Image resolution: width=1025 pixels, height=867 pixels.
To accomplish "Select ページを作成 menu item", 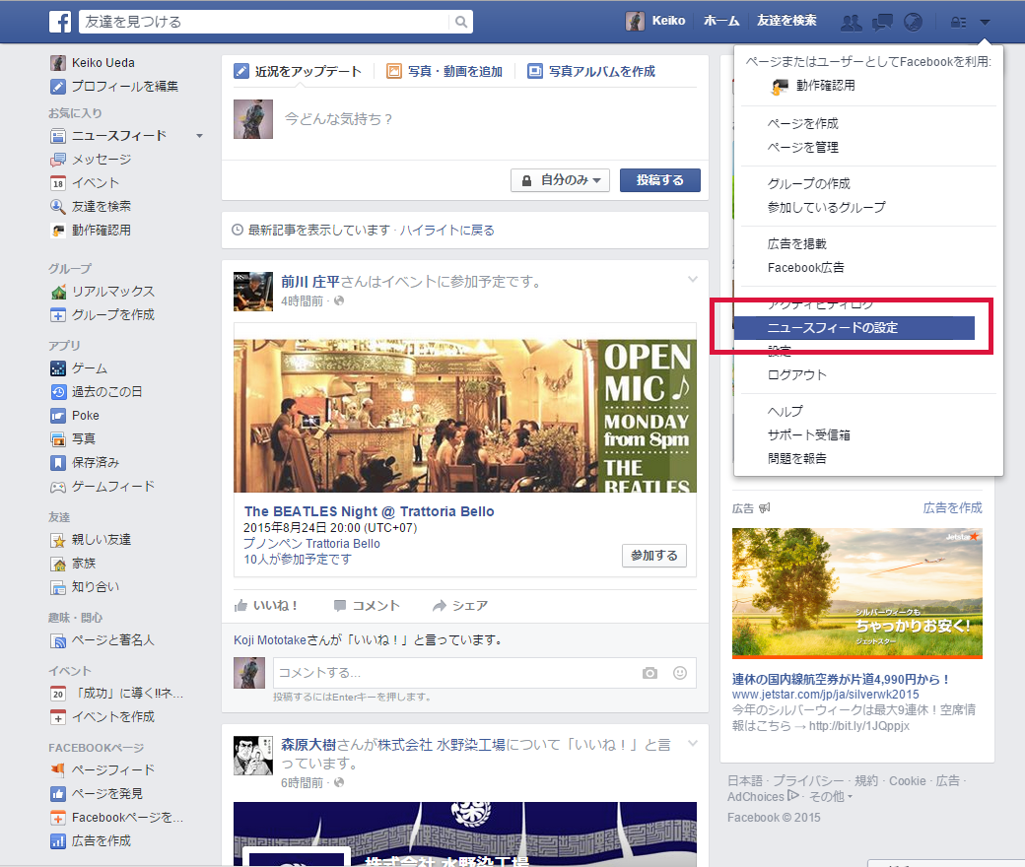I will pyautogui.click(x=802, y=123).
